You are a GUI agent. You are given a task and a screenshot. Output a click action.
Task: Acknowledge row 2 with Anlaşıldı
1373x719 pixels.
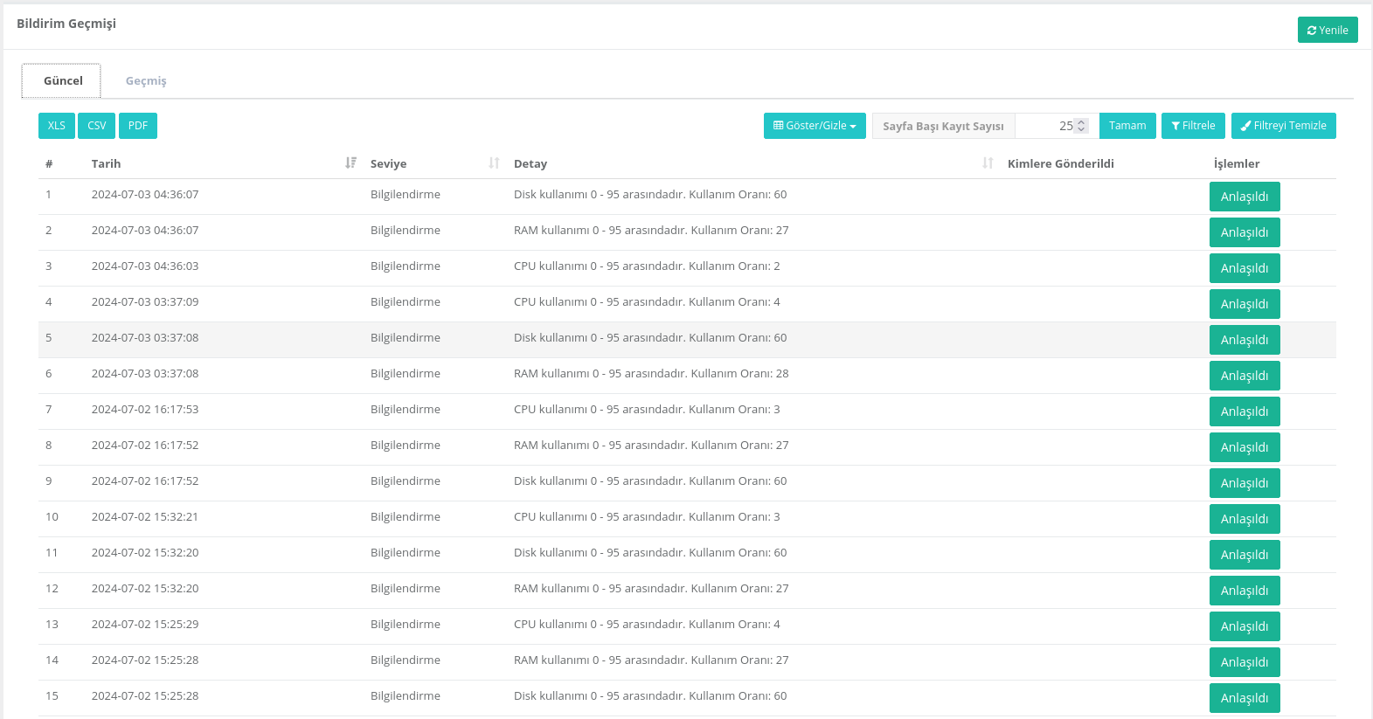click(x=1245, y=232)
